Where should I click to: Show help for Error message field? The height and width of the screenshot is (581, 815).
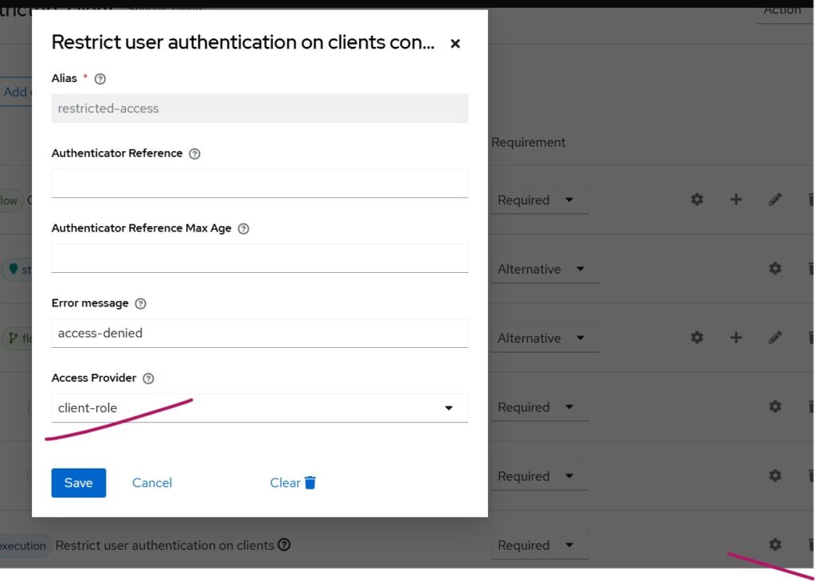coord(141,303)
